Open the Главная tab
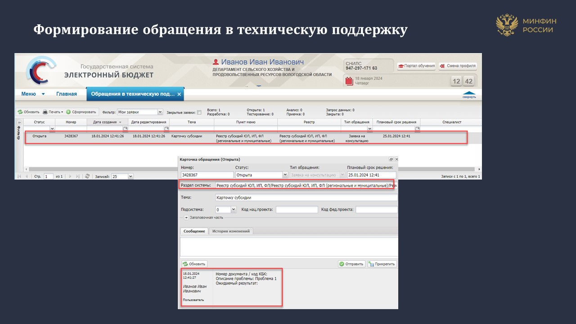The height and width of the screenshot is (324, 576). tap(66, 94)
